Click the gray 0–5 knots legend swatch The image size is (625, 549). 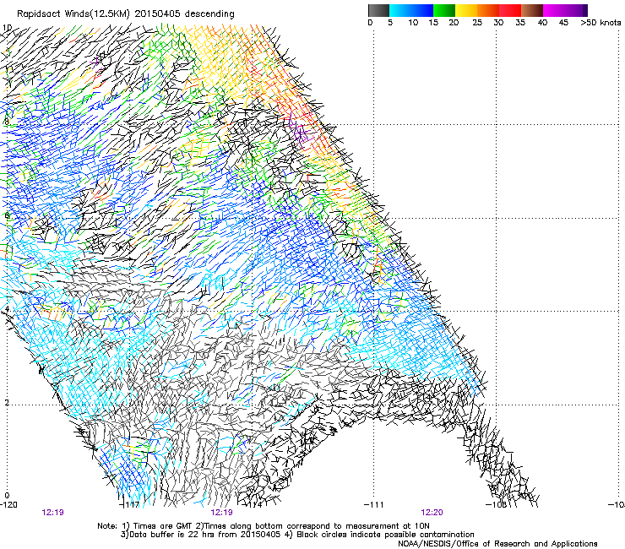pyautogui.click(x=378, y=10)
